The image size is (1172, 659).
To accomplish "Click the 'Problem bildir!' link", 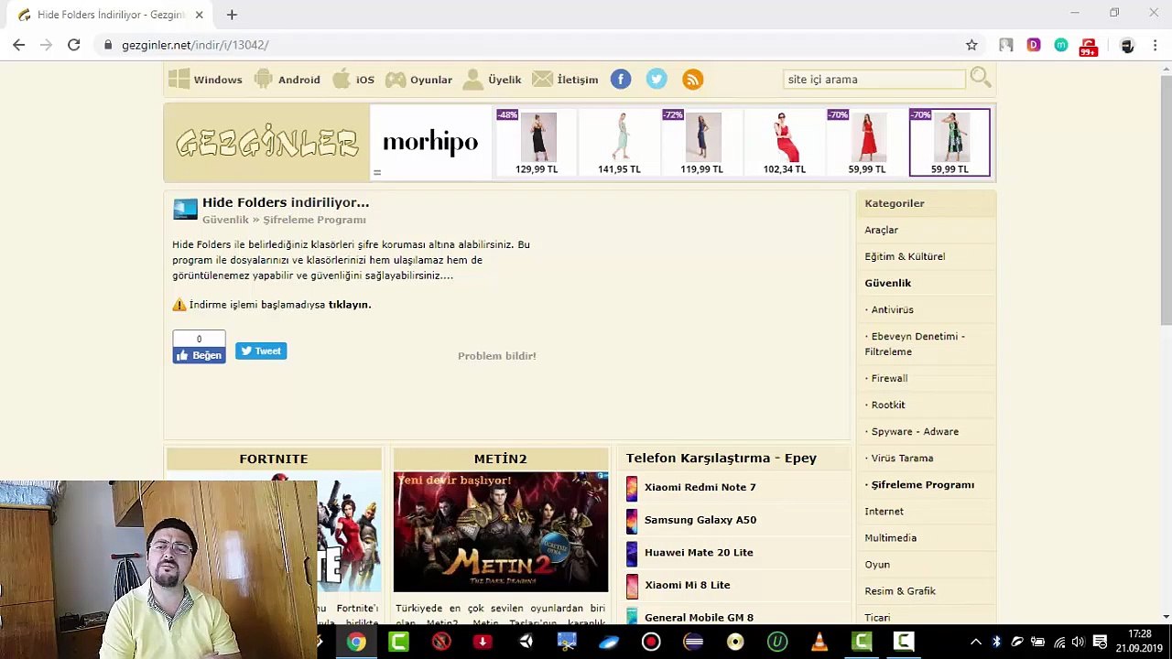I will pyautogui.click(x=497, y=356).
